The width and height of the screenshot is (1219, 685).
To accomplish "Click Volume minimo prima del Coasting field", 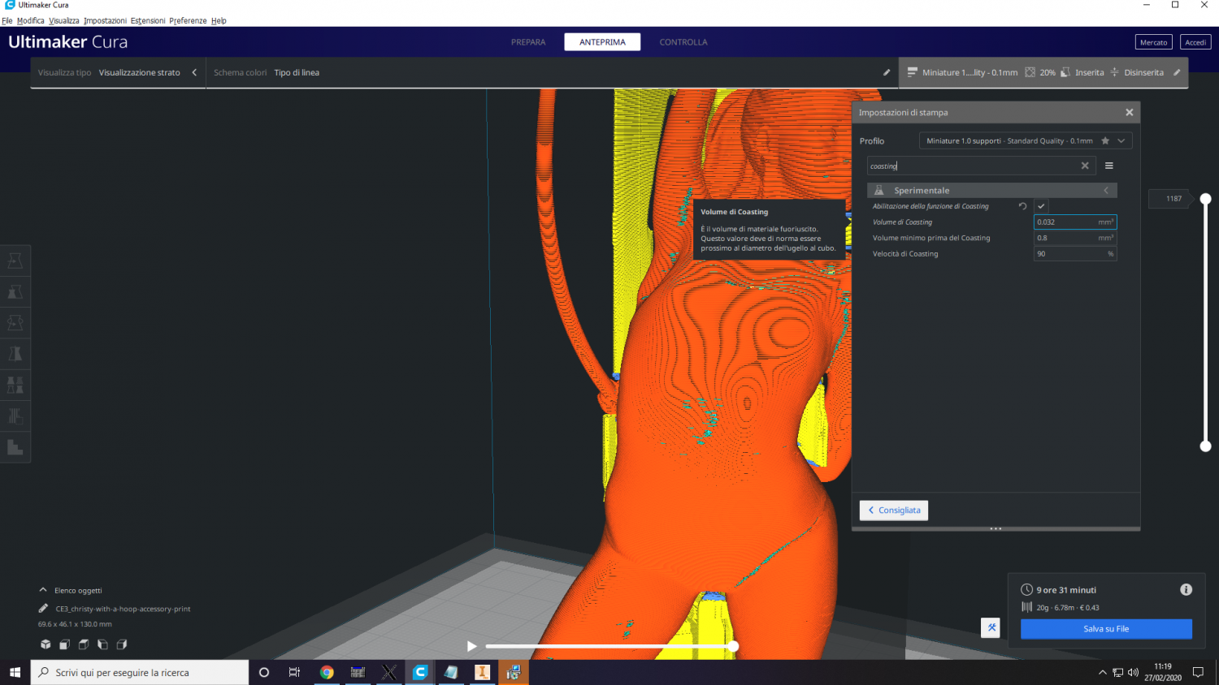I will [1075, 238].
